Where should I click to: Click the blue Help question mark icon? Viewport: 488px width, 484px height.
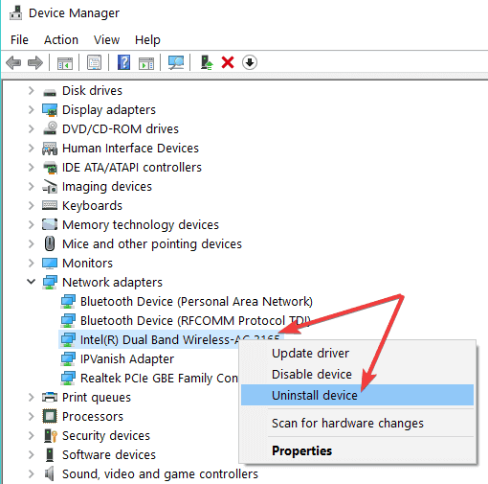[x=123, y=62]
